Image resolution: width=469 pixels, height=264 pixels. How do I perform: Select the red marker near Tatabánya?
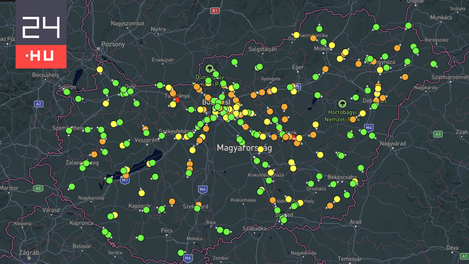tap(177, 100)
